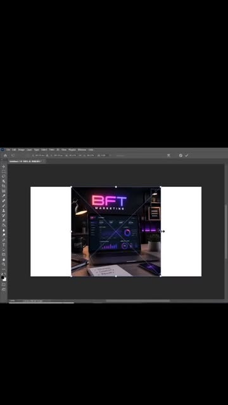Click the background color swatch

(x=4, y=280)
